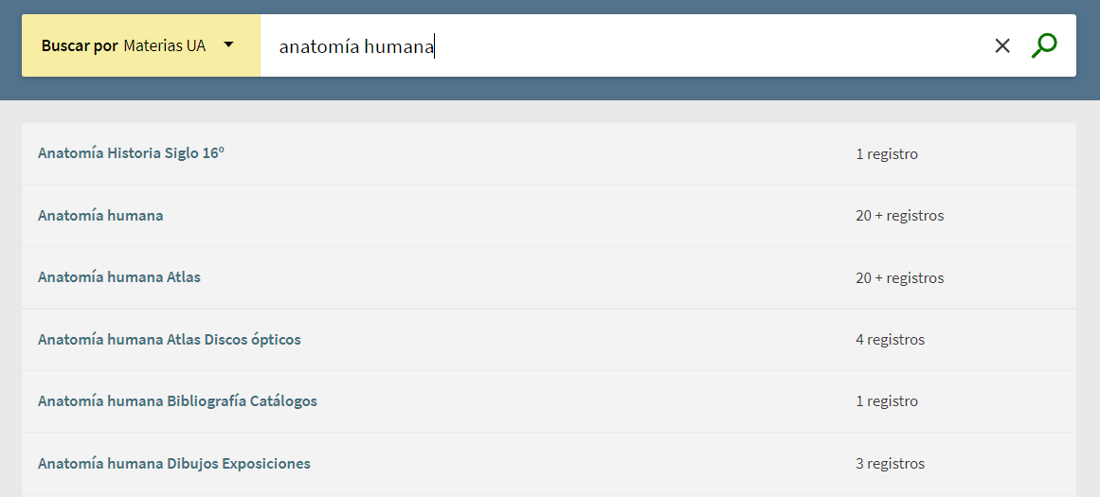
Task: Click 4 registros for Atlas Discos ópticos
Action: click(890, 340)
